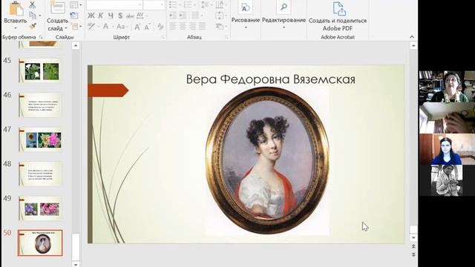Open the font name dropdown arrow

(140, 4)
